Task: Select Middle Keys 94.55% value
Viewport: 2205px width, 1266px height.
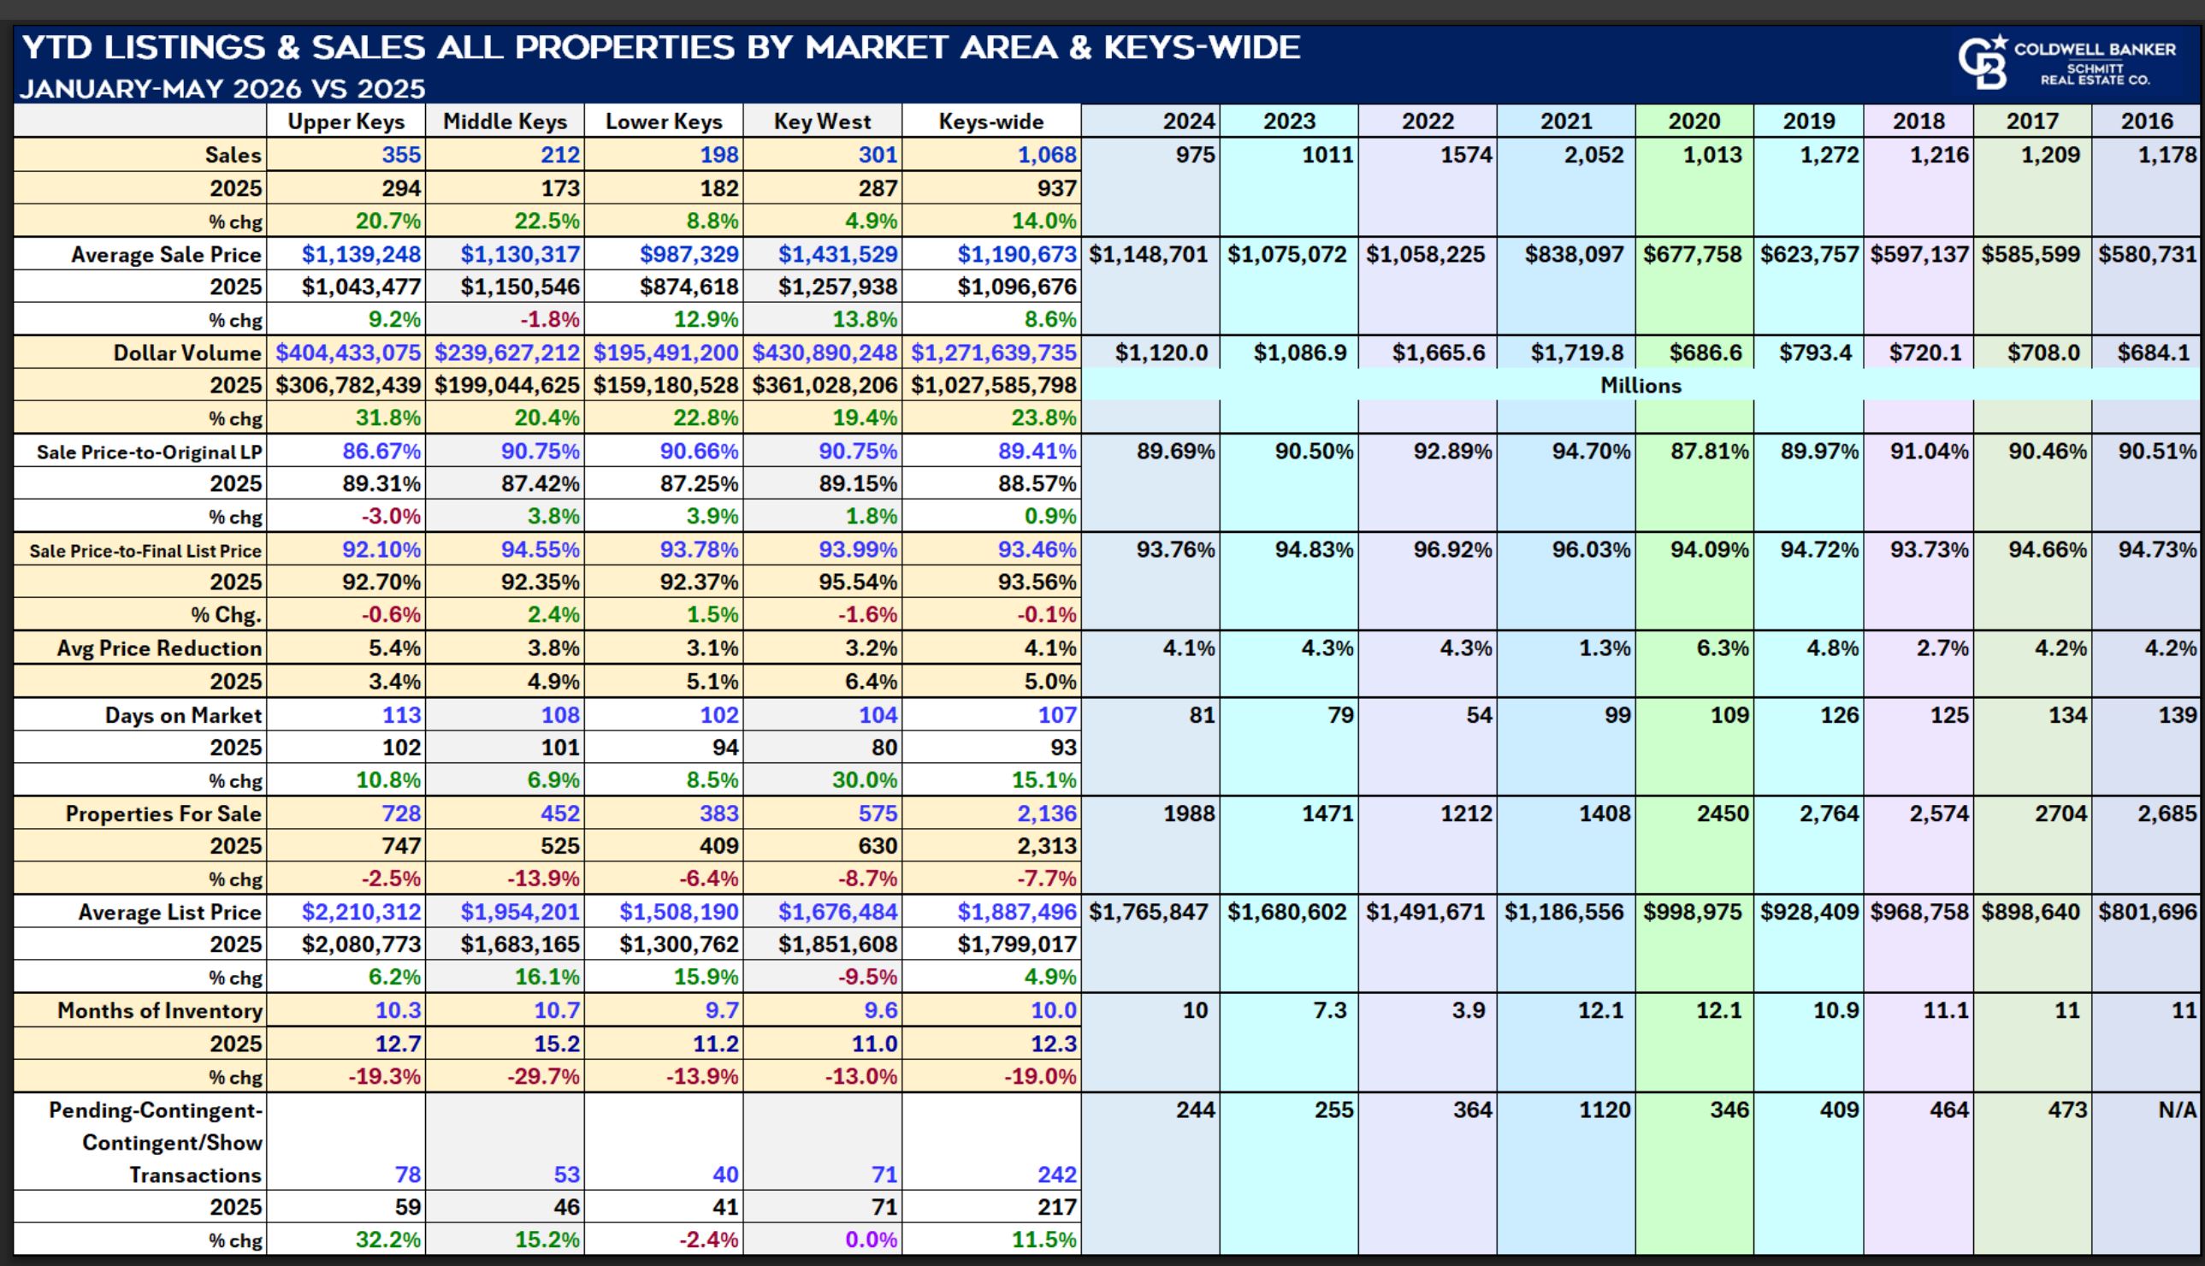Action: pos(541,549)
